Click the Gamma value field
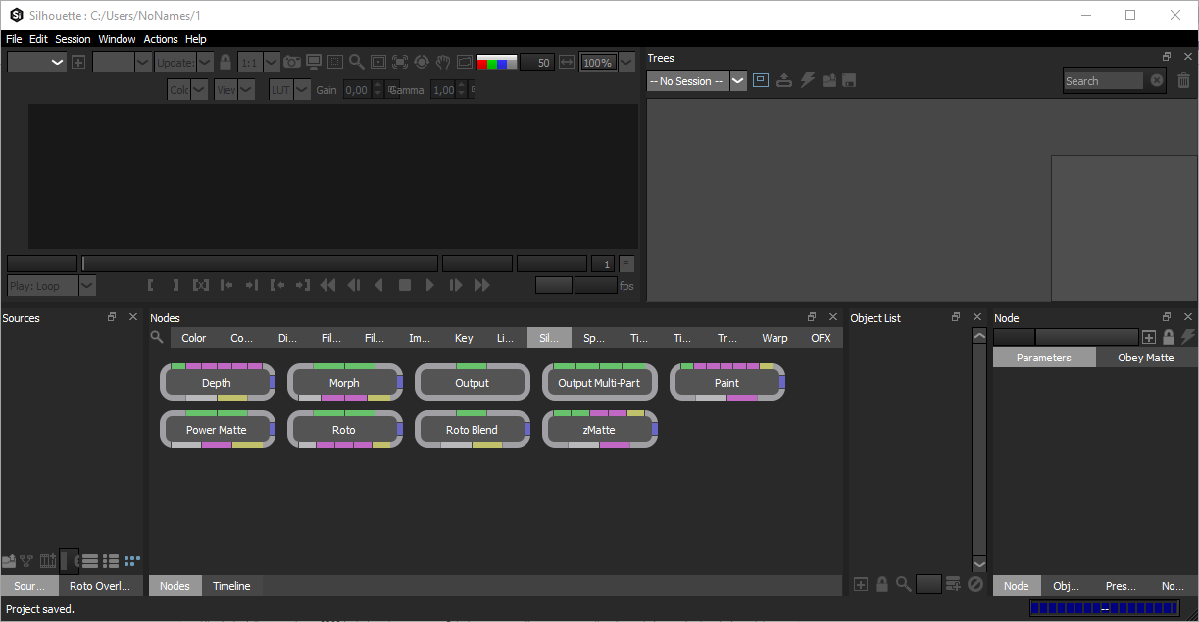 click(444, 89)
